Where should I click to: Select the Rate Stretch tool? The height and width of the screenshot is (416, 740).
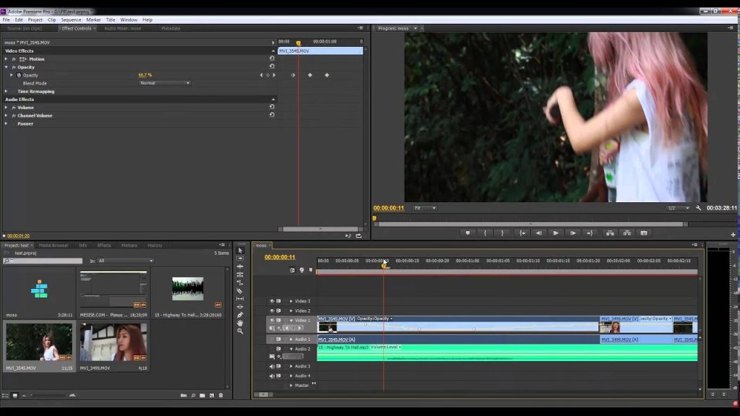coord(240,282)
